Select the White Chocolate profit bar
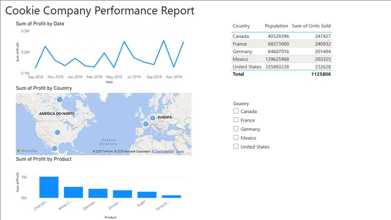The height and width of the screenshot is (220, 391). 73,193
